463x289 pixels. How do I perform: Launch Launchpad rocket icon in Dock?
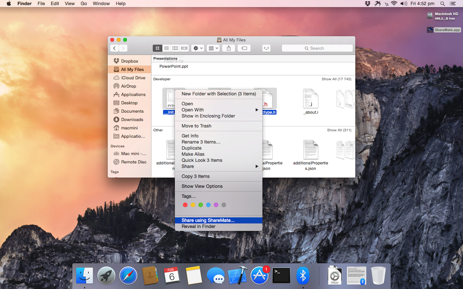pyautogui.click(x=106, y=276)
